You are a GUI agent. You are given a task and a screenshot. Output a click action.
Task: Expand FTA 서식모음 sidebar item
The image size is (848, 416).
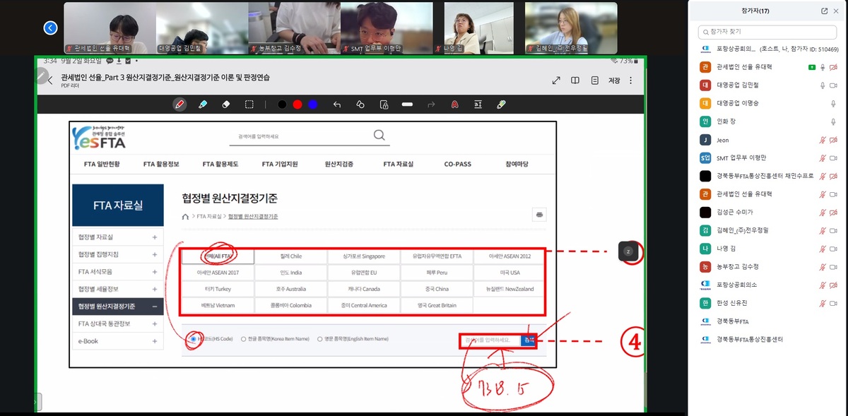(118, 272)
